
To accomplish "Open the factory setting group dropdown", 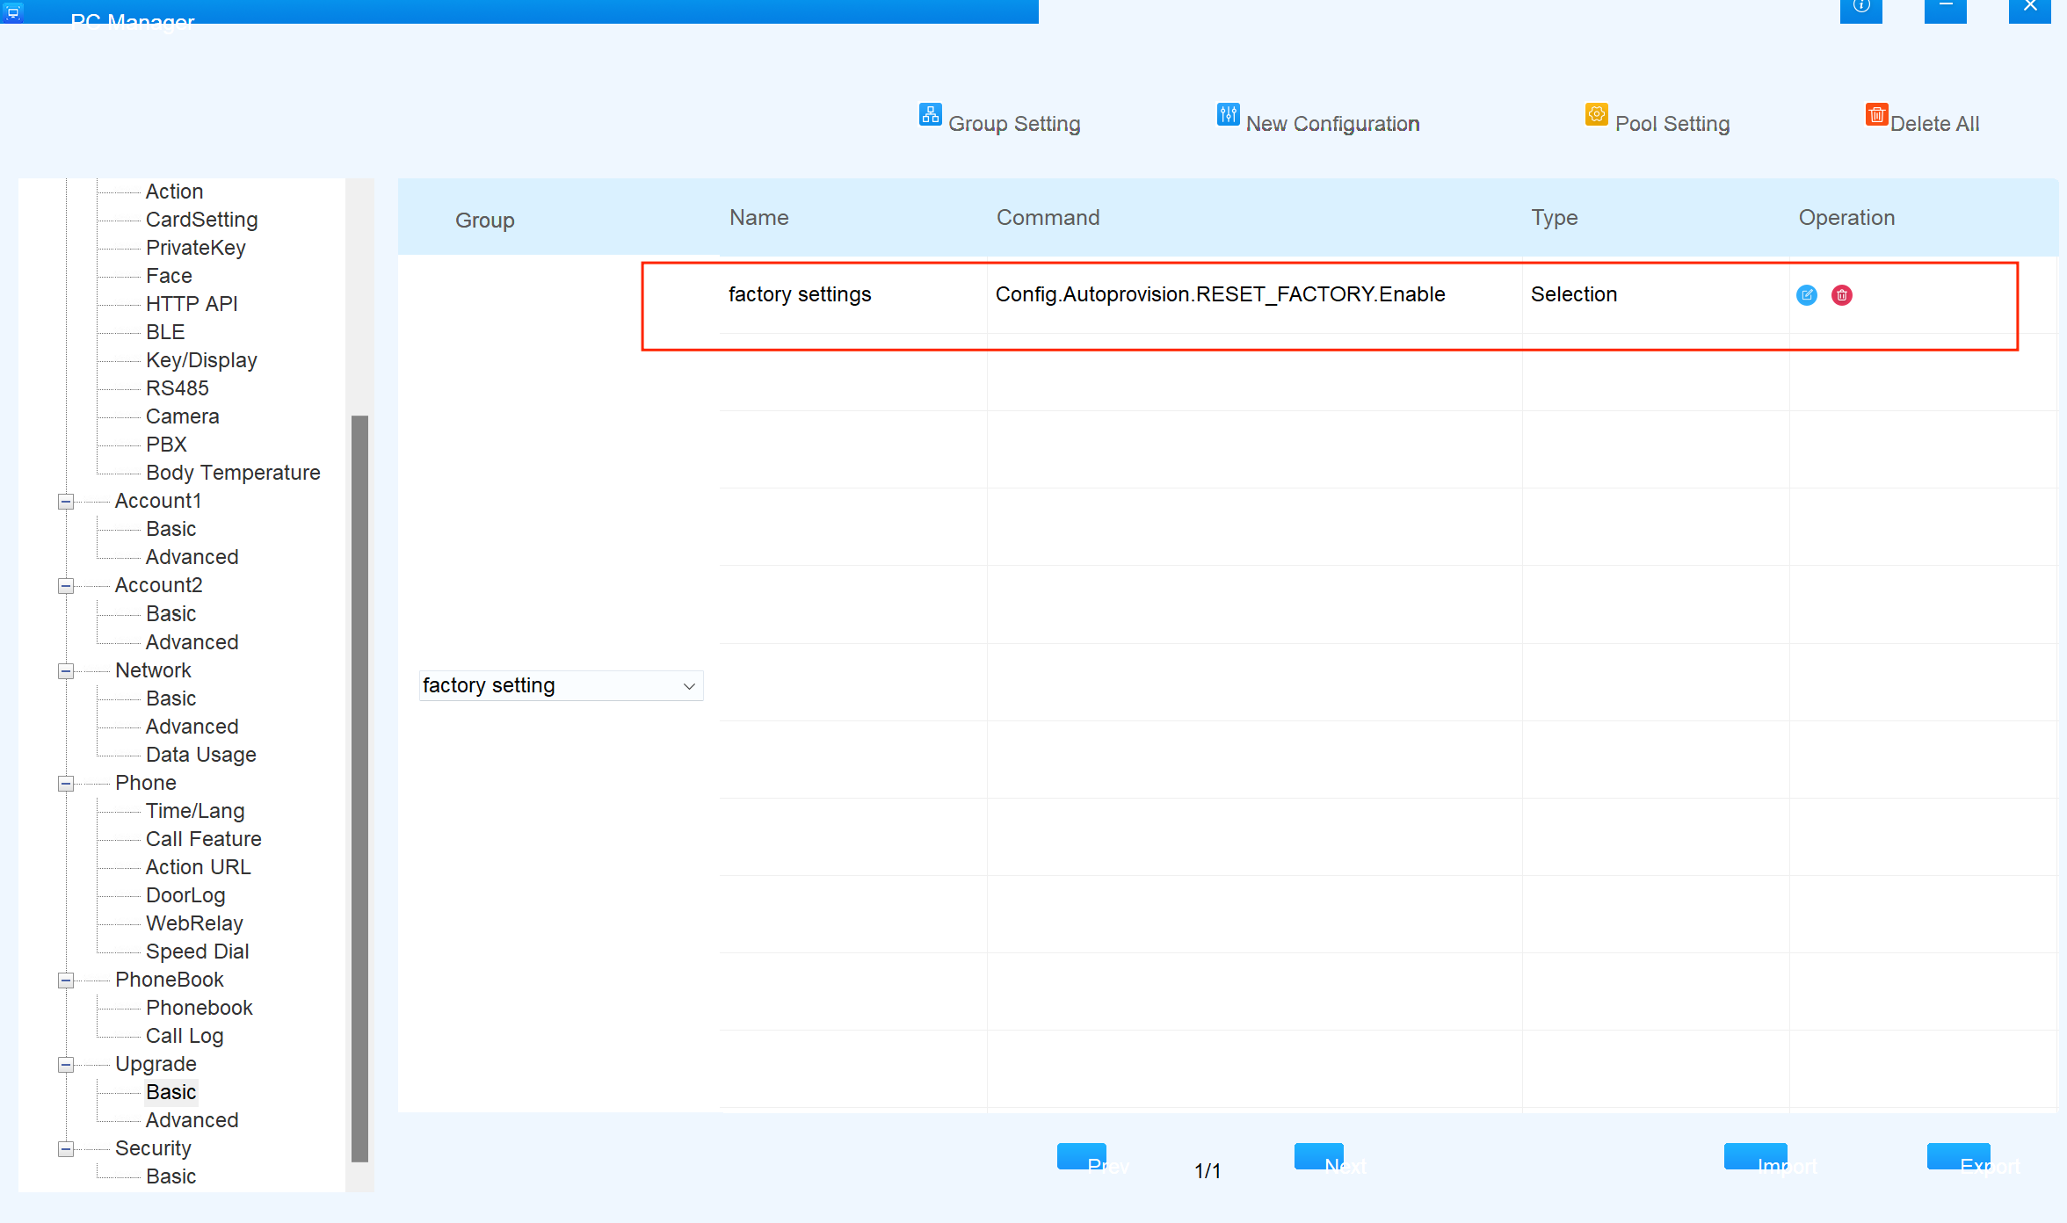I will point(561,685).
